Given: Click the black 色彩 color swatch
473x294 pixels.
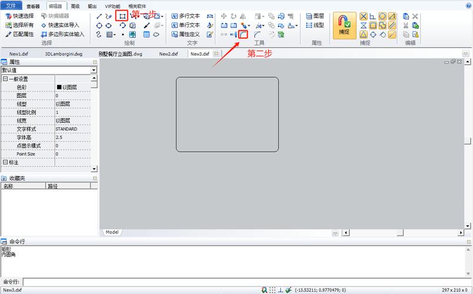Looking at the screenshot, I should coord(59,87).
